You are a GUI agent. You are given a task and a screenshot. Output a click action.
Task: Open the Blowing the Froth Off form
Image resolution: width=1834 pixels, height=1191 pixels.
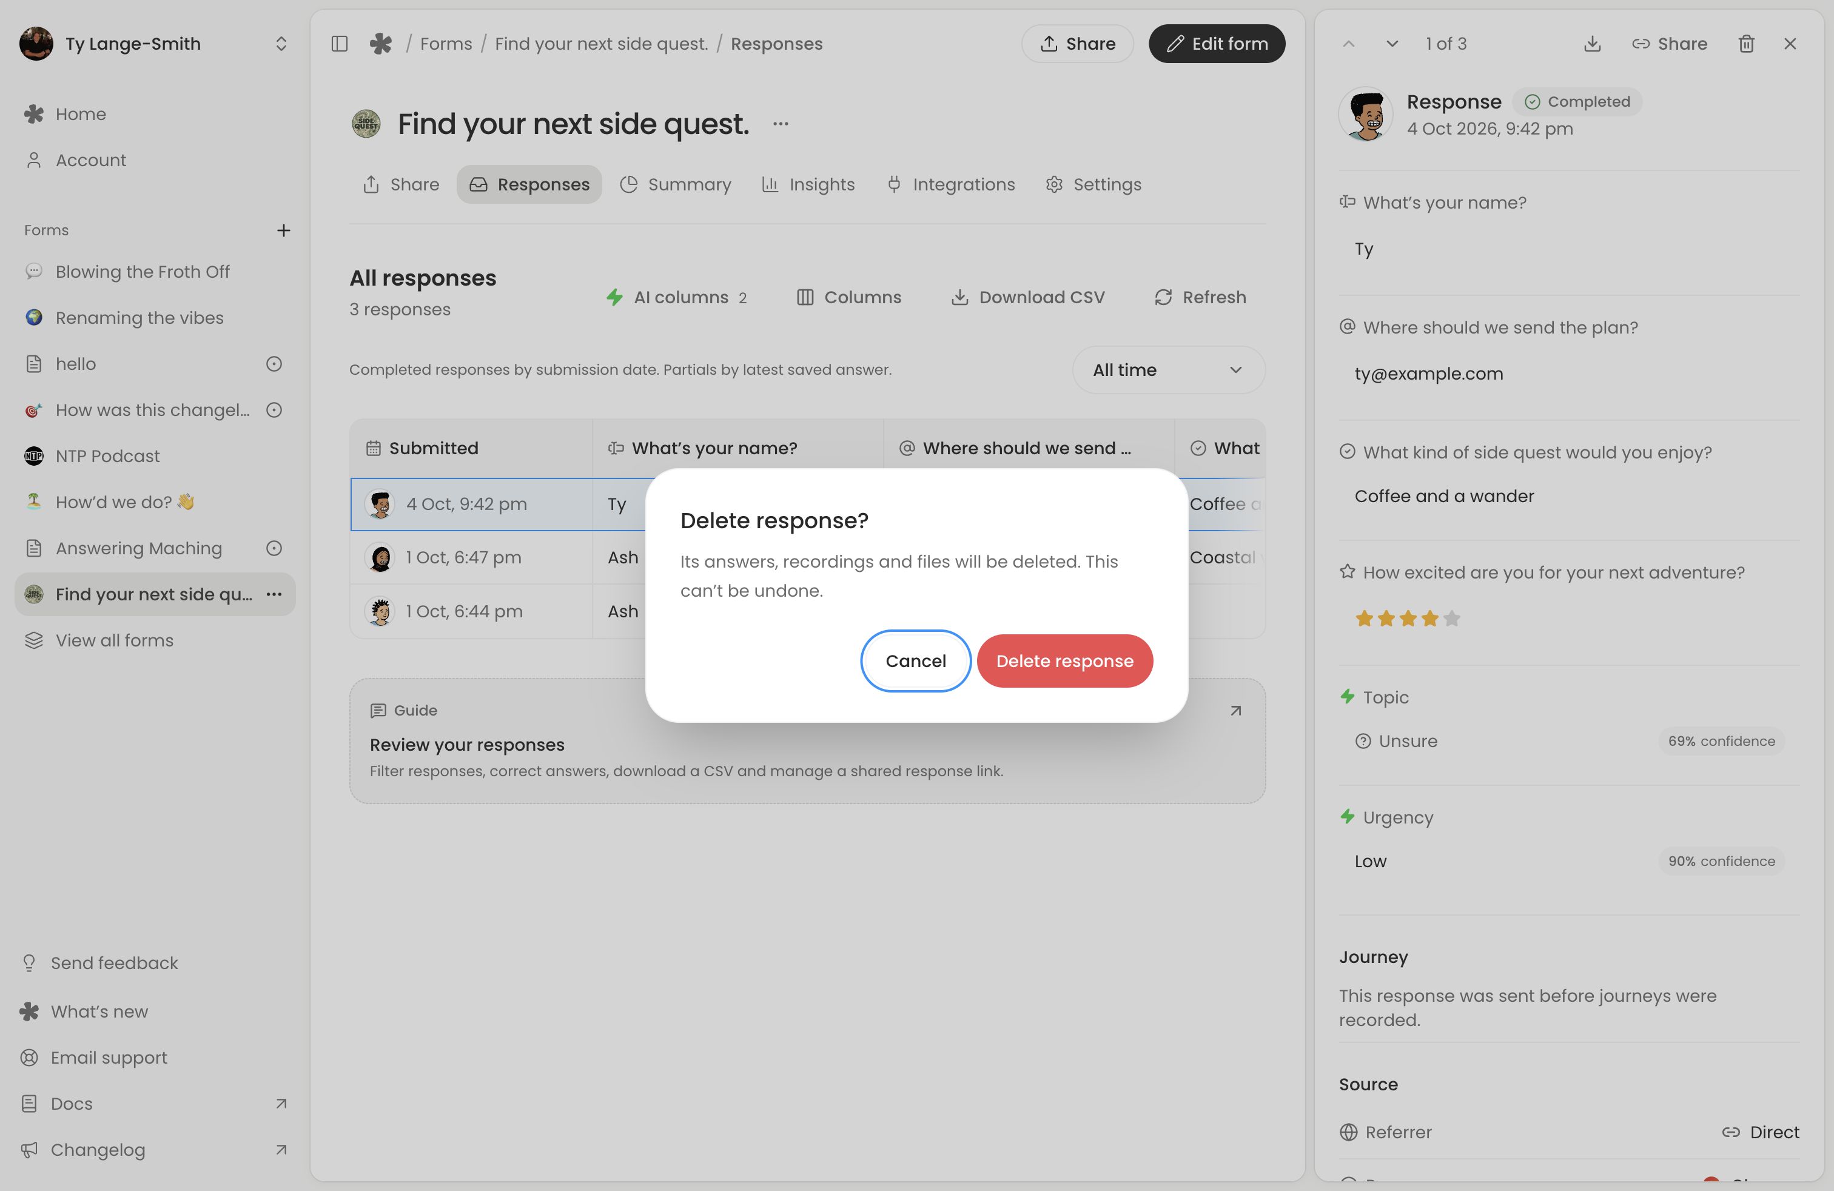point(154,272)
